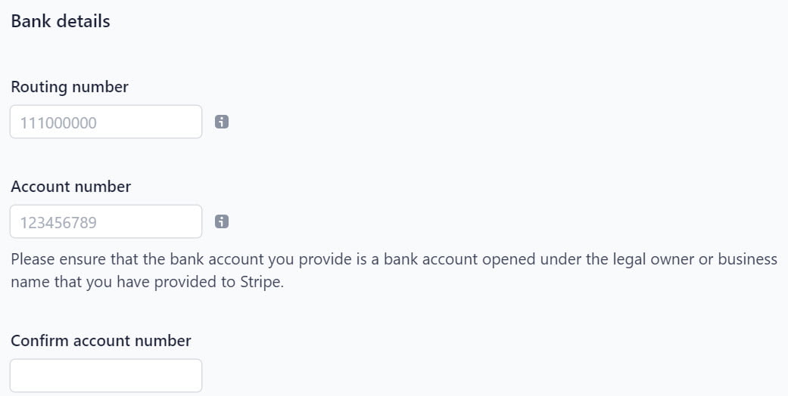Click the "Bank details" section heading
The image size is (788, 396).
point(61,21)
